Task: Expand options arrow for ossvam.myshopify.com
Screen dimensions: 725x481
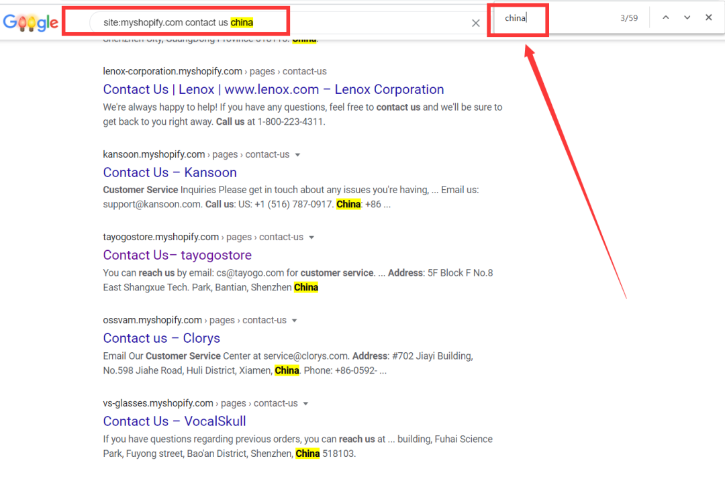Action: pyautogui.click(x=295, y=321)
